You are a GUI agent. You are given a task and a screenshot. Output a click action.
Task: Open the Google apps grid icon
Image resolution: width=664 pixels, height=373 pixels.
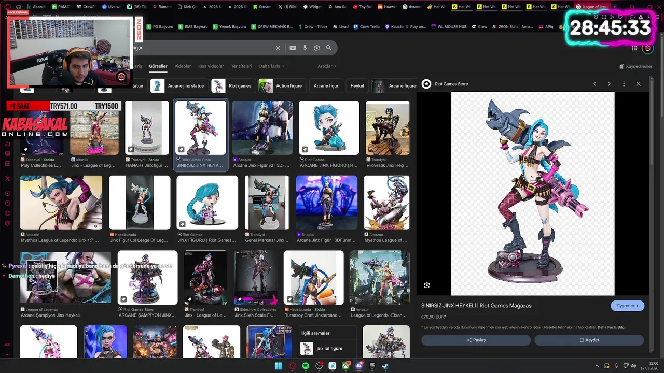pyautogui.click(x=634, y=48)
